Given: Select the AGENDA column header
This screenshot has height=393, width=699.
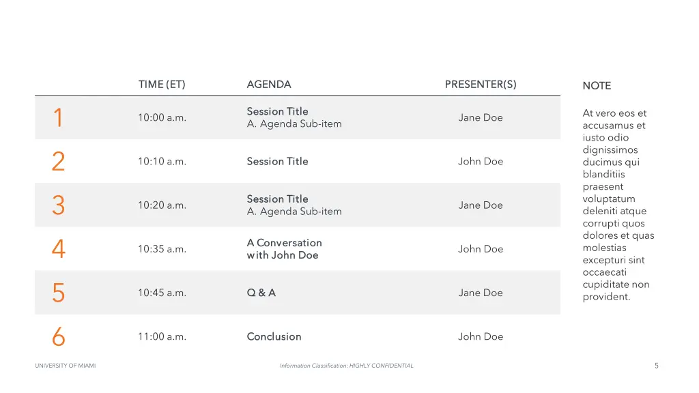Looking at the screenshot, I should [269, 84].
